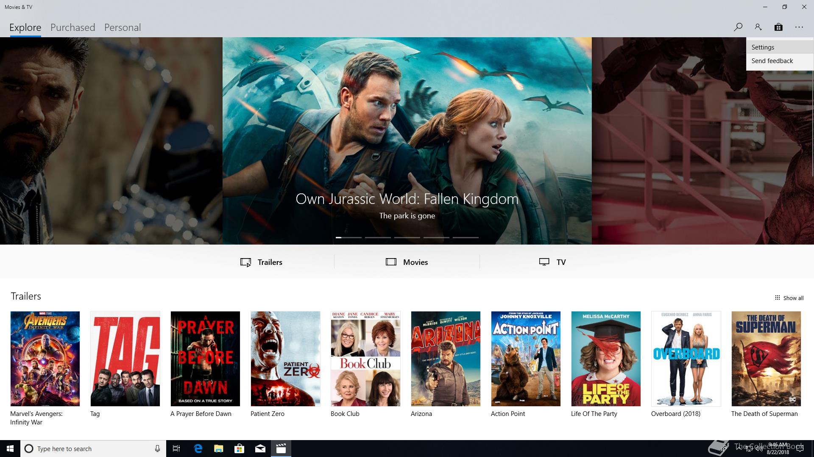Open the Tag movie poster
Viewport: 814px width, 457px height.
tap(125, 359)
